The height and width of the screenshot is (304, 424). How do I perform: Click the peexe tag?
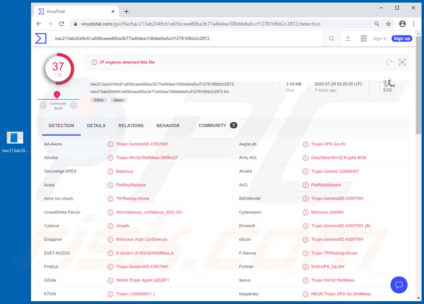[119, 100]
